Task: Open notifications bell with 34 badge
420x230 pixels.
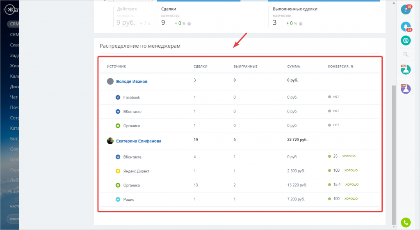Action: (406, 27)
